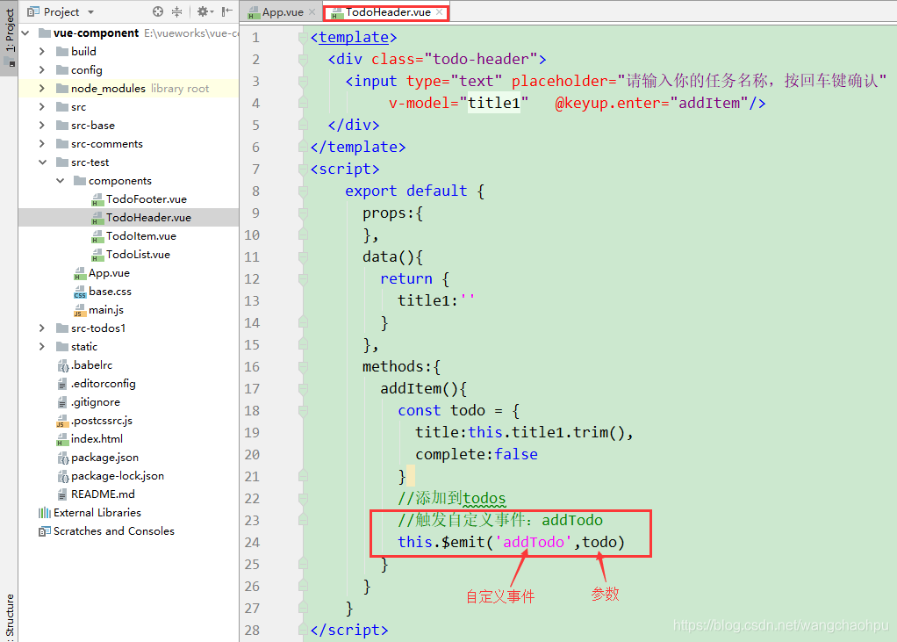Place cursor in v-model title1 value

(494, 103)
